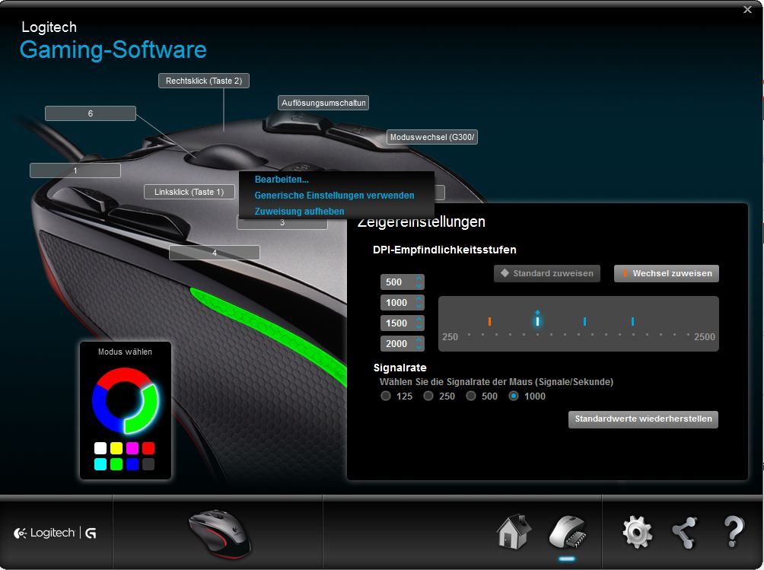Click the 2000 DPI marker on slider
764x570 pixels.
(632, 322)
